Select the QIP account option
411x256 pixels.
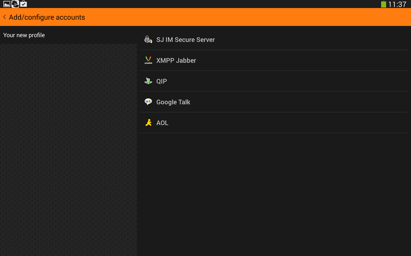click(274, 81)
